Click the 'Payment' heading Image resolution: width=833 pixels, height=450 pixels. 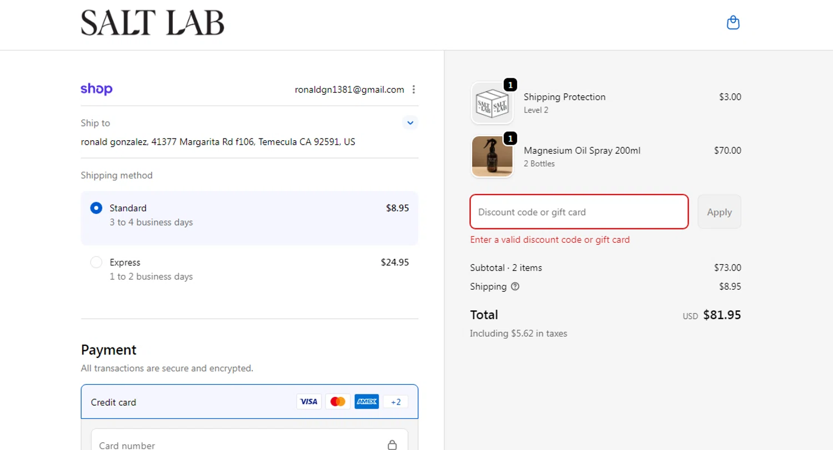[109, 350]
